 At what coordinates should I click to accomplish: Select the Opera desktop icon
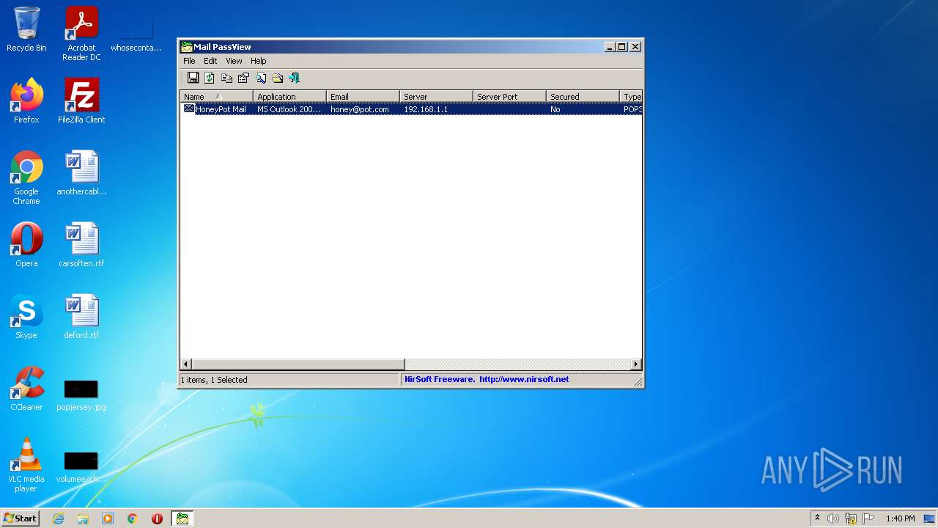(x=26, y=245)
